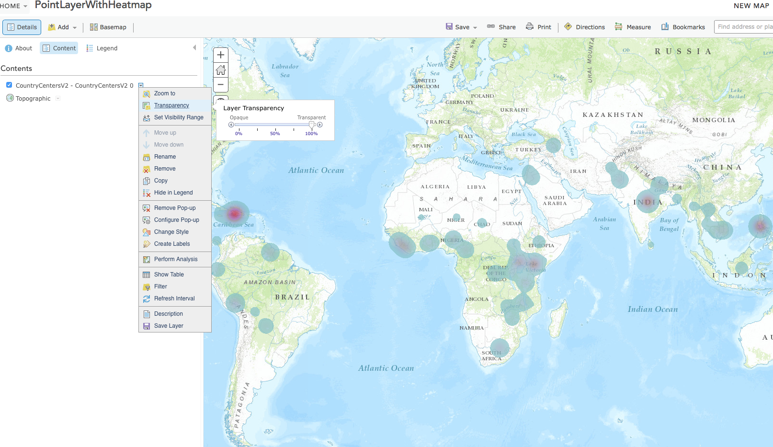Toggle Hide in Legend for the layer

click(146, 193)
